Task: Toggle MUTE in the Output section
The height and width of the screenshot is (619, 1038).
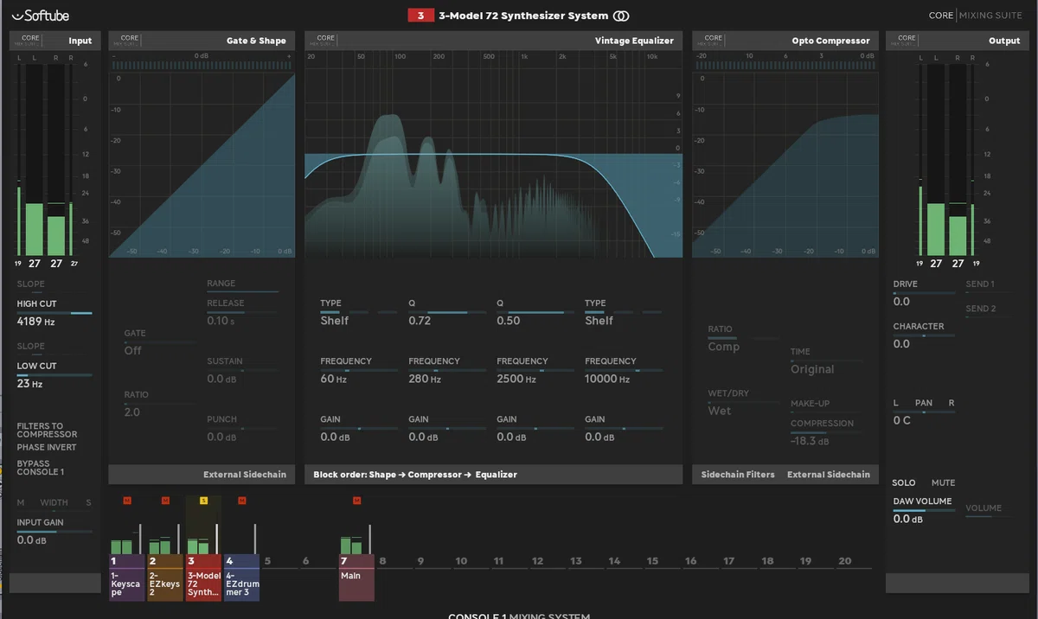Action: pos(943,482)
